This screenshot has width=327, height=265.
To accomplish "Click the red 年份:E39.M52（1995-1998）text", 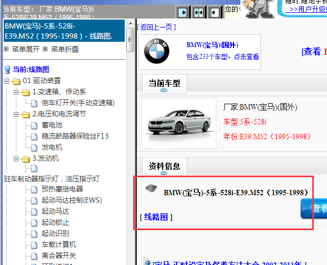I will pyautogui.click(x=267, y=136).
